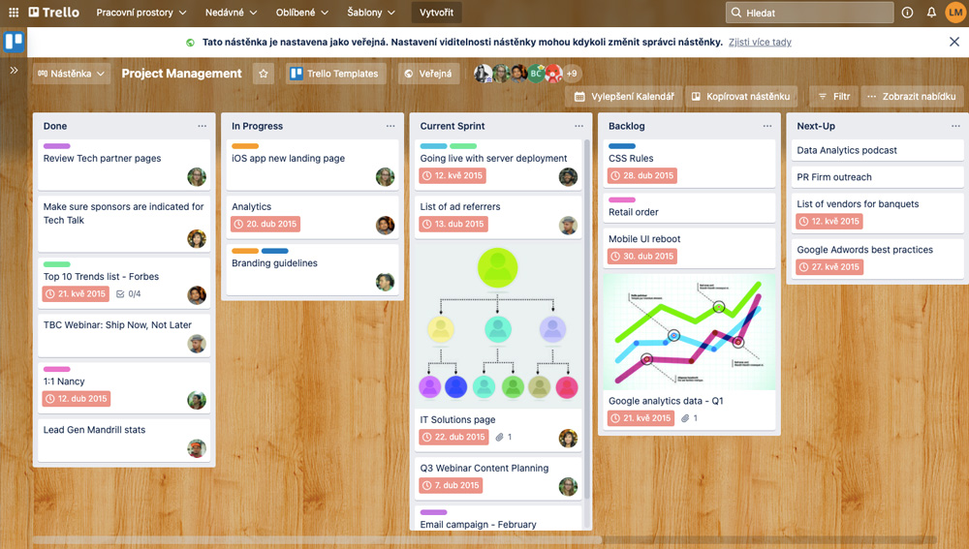Viewport: 969px width, 549px height.
Task: Click the member avatar on Q3 Webinar Content Planning
Action: click(x=568, y=487)
